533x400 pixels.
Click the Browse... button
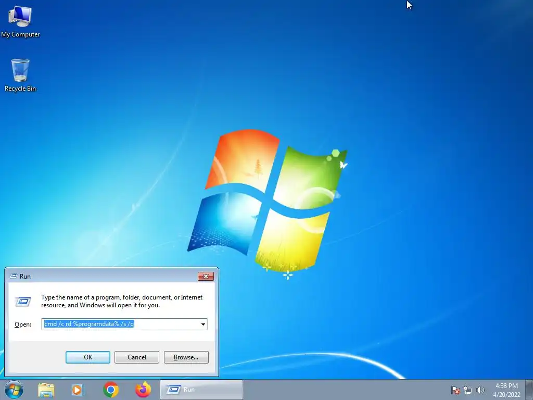pos(186,357)
